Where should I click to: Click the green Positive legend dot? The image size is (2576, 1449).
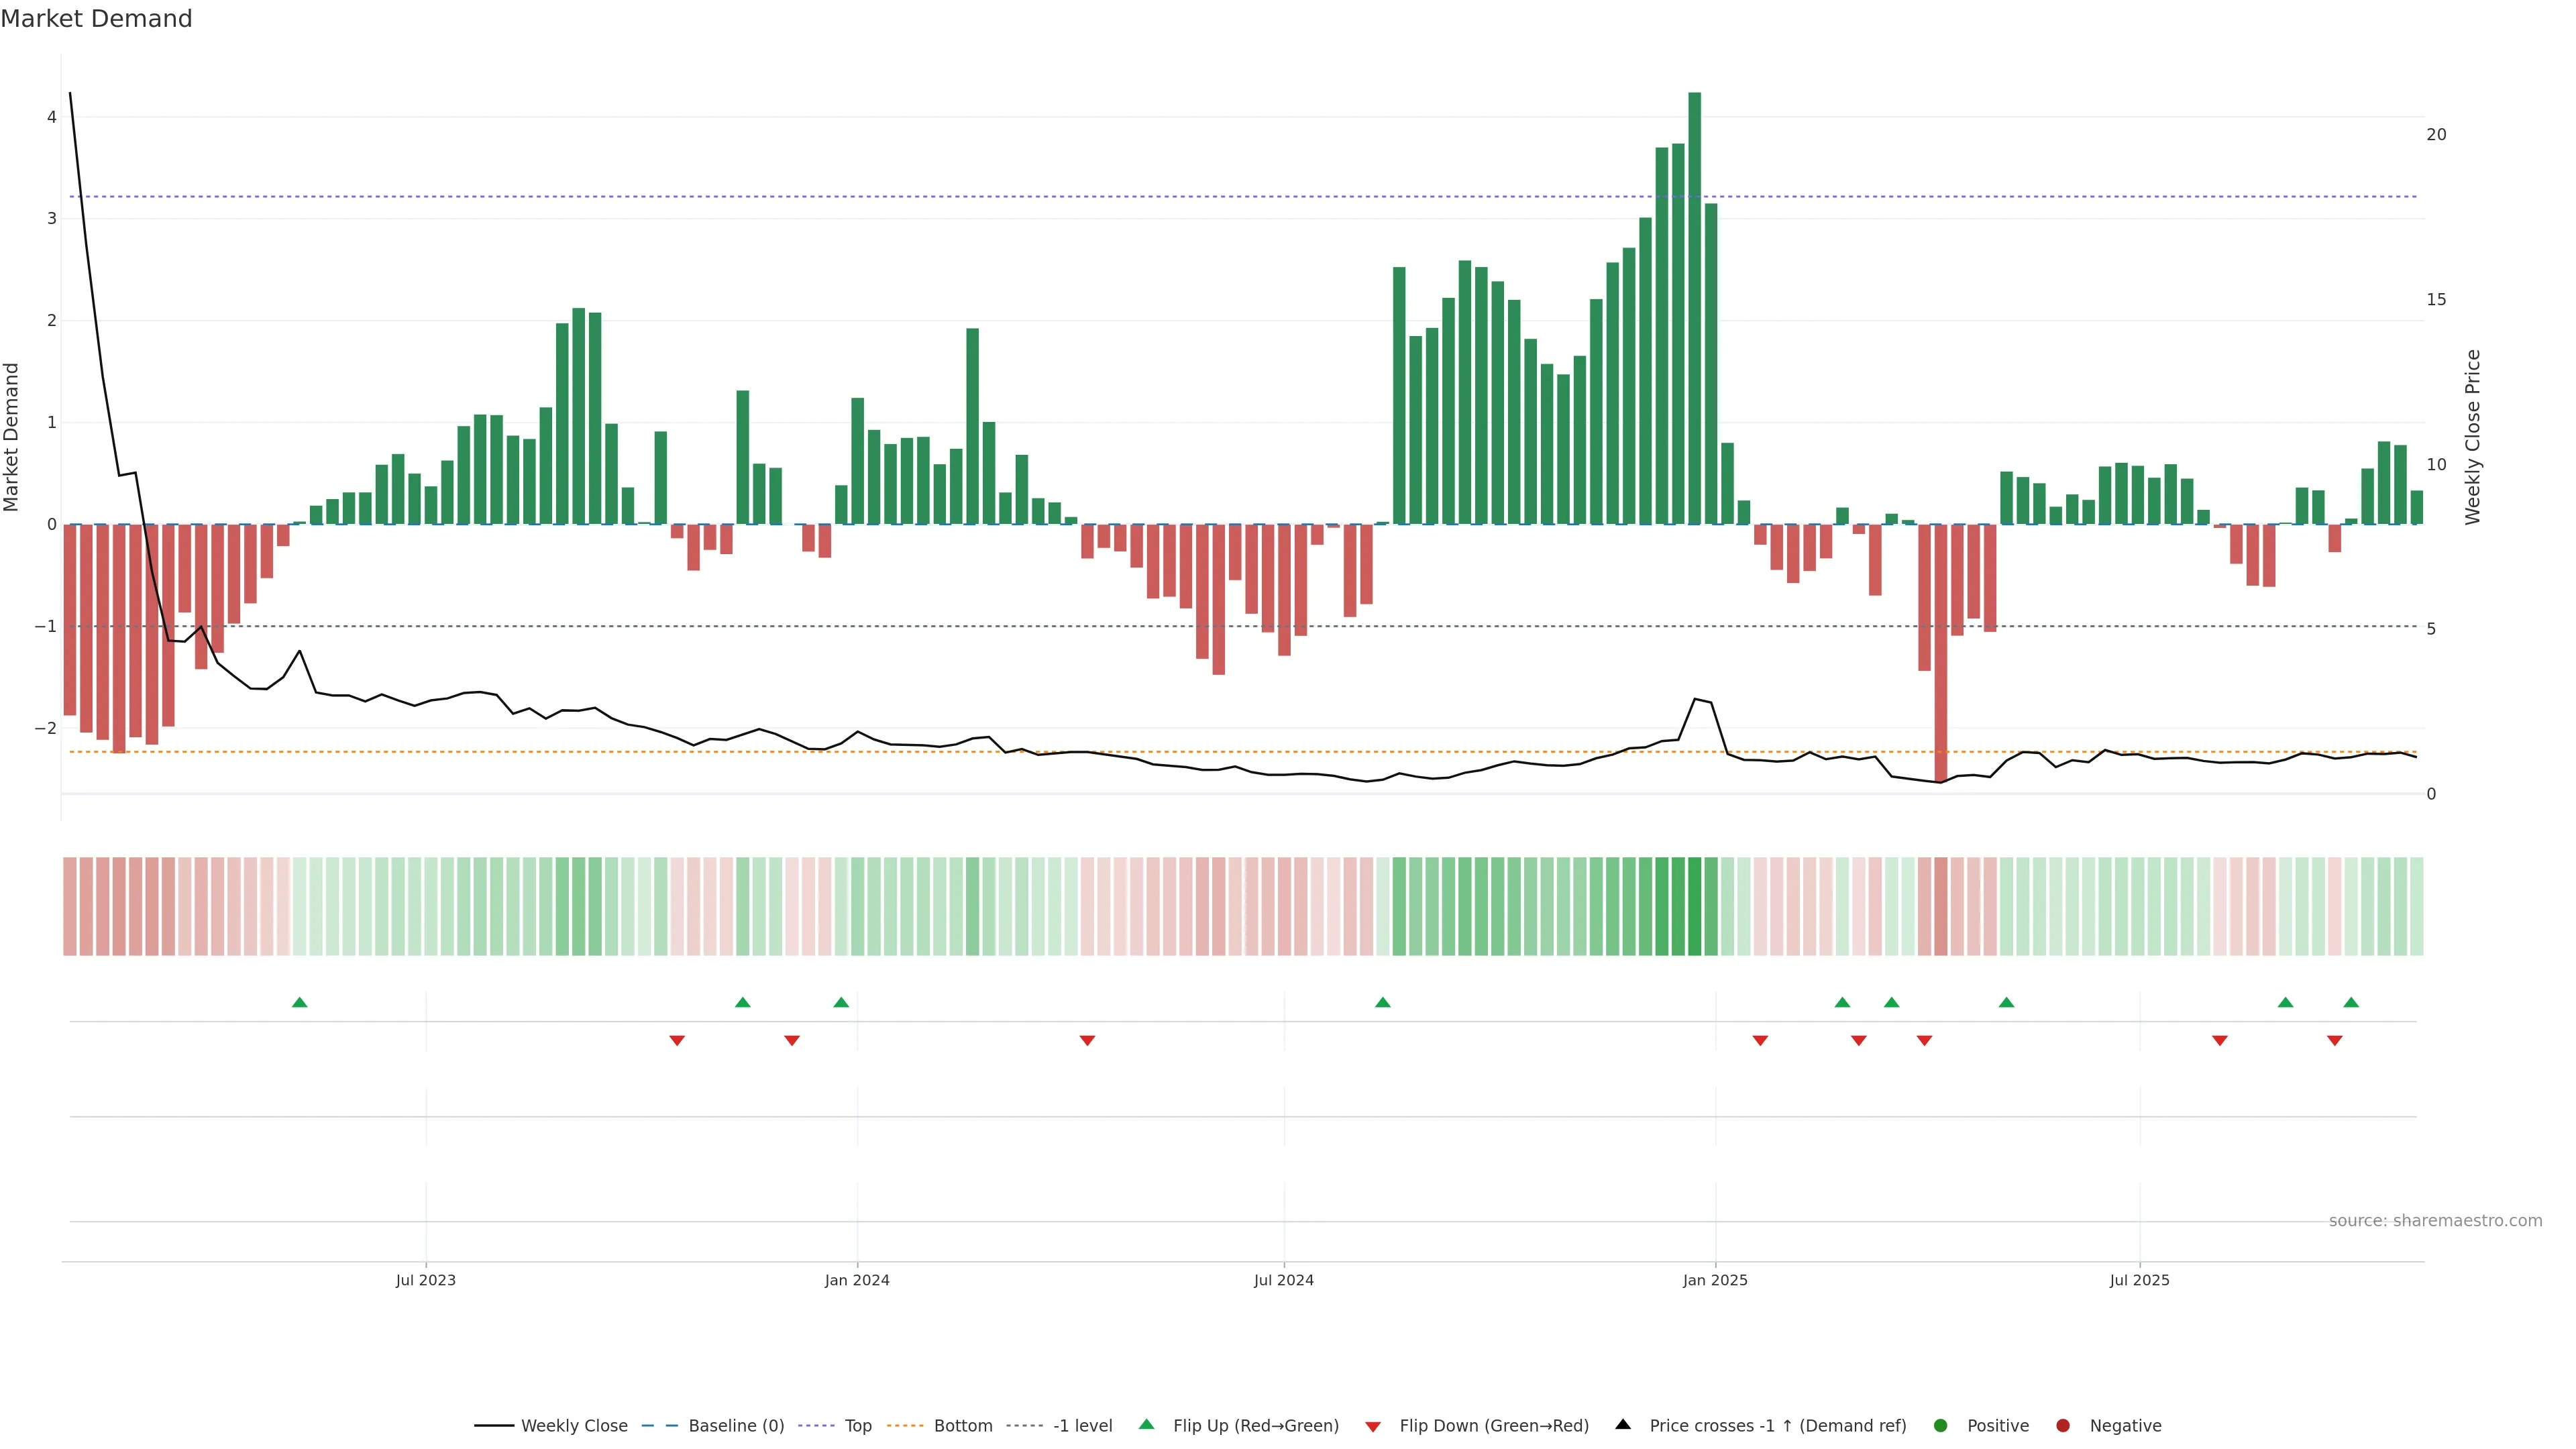tap(1941, 1426)
